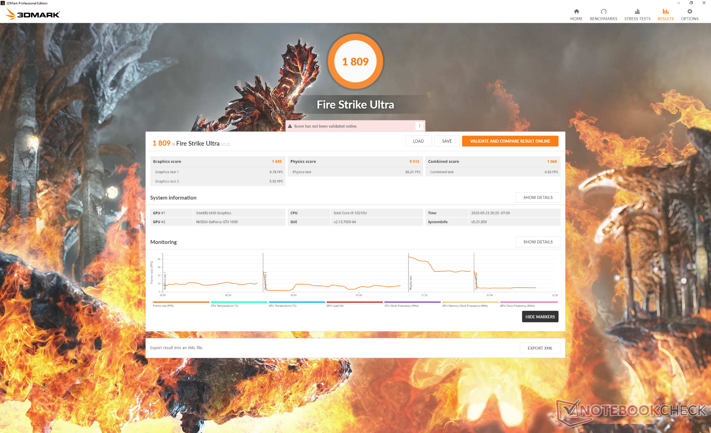711x433 pixels.
Task: Toggle CPU Clock Frequency purple legend
Action: 412,304
